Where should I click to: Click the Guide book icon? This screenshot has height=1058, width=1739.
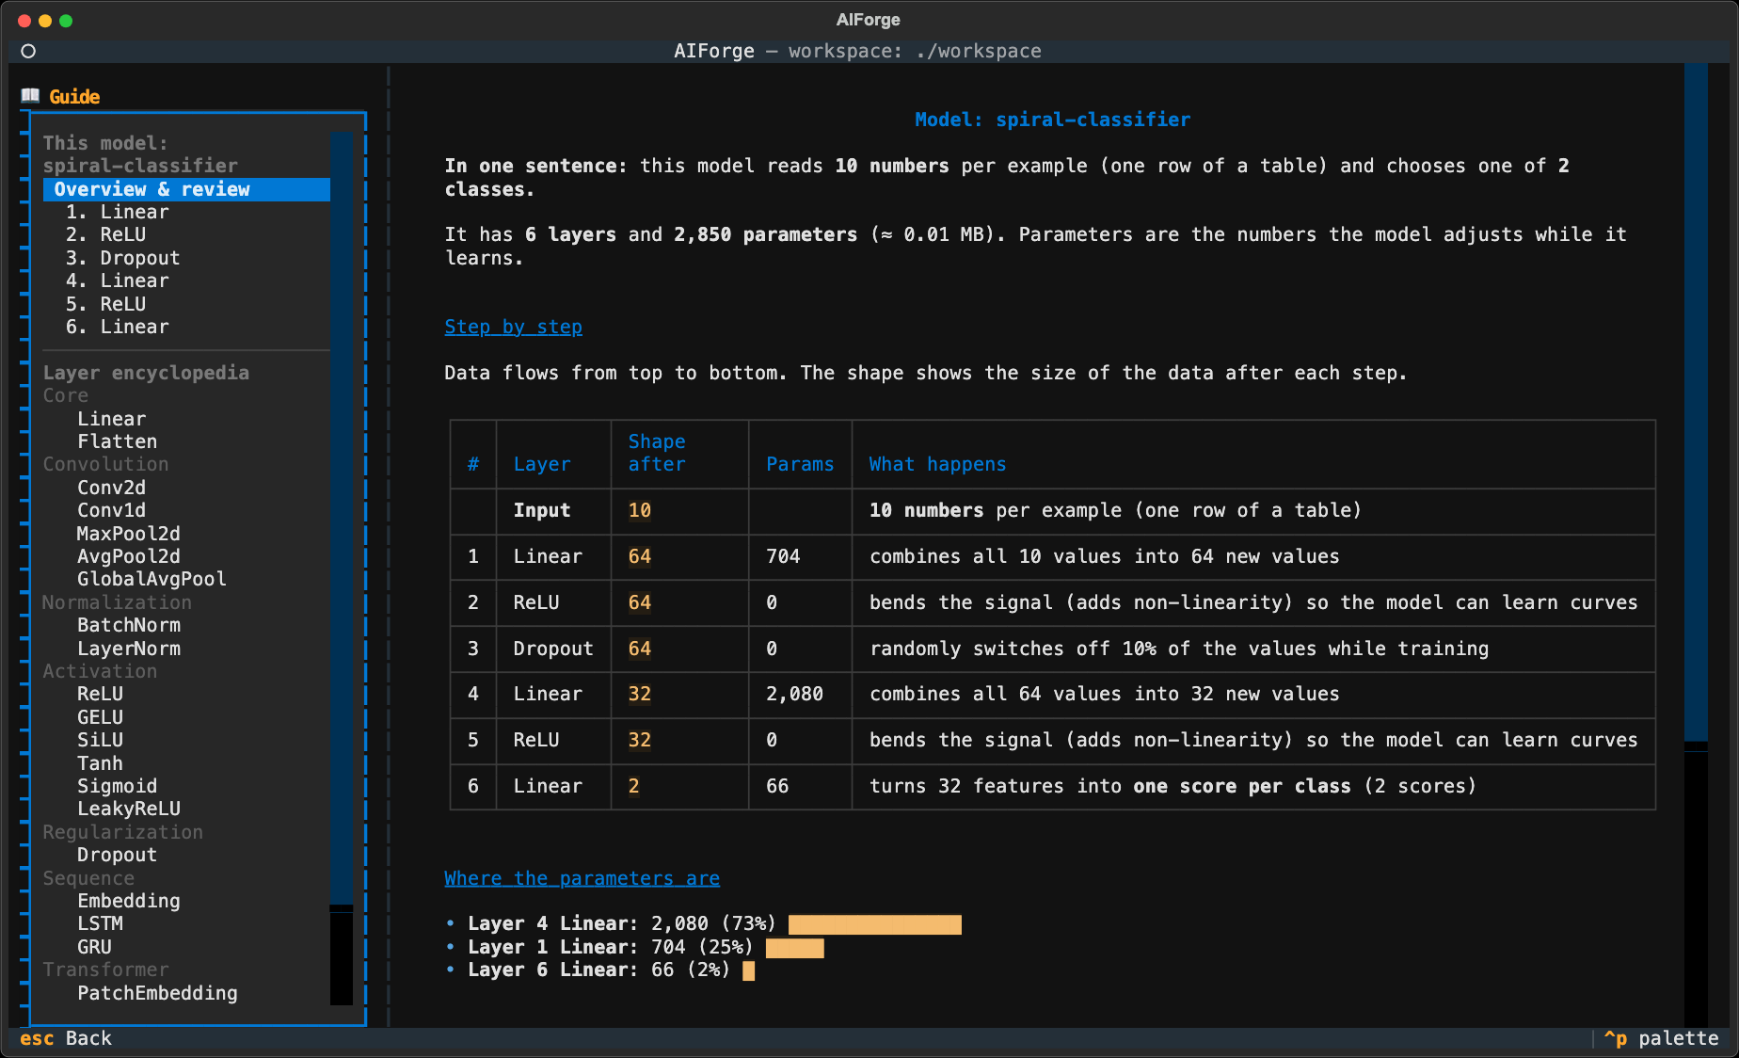tap(30, 96)
